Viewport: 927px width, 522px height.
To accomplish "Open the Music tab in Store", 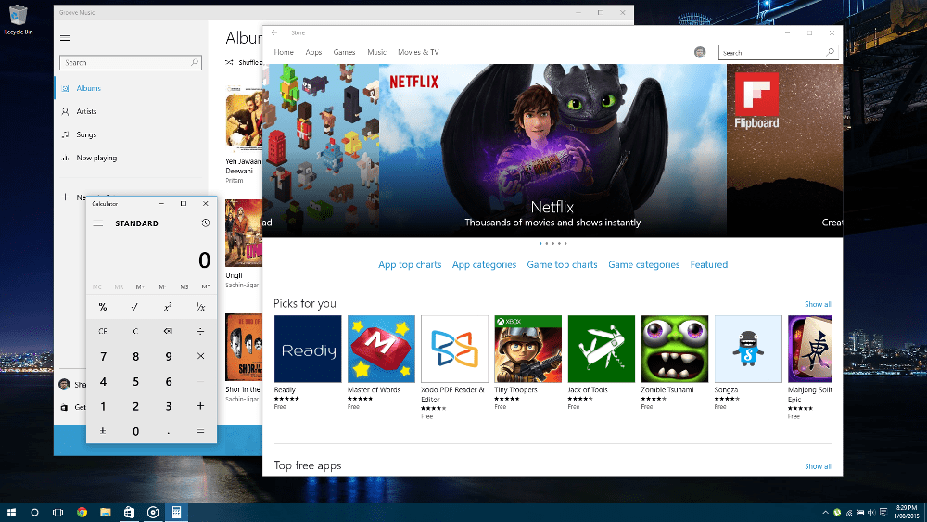I will click(376, 52).
